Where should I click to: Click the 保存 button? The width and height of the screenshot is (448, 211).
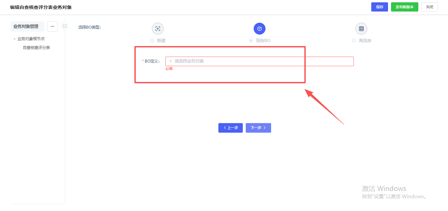click(x=379, y=7)
